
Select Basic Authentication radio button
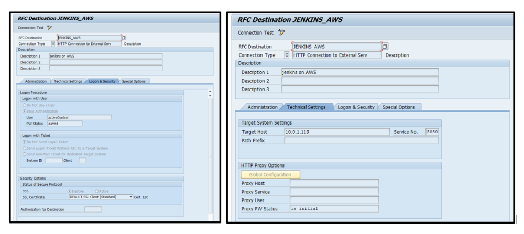24,111
